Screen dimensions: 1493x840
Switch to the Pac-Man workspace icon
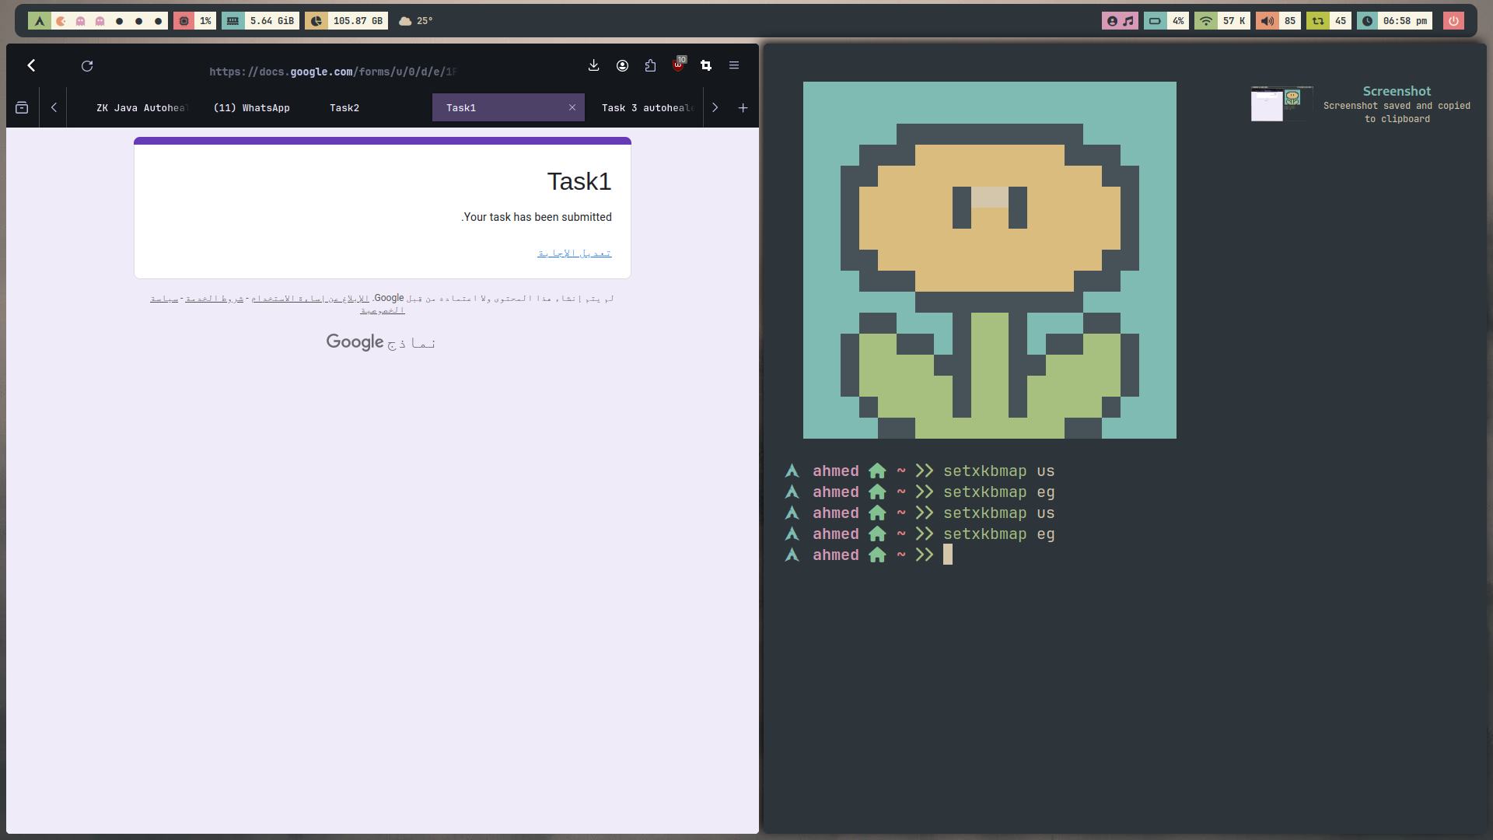tap(61, 21)
